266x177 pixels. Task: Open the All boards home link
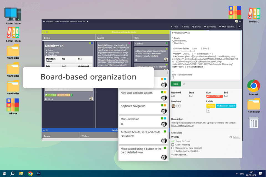pos(48,22)
